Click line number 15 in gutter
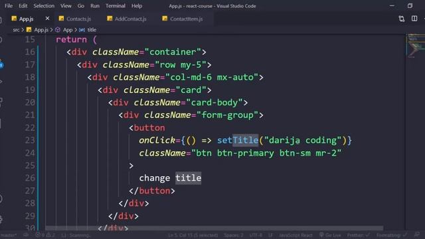The image size is (425, 239). 30,40
